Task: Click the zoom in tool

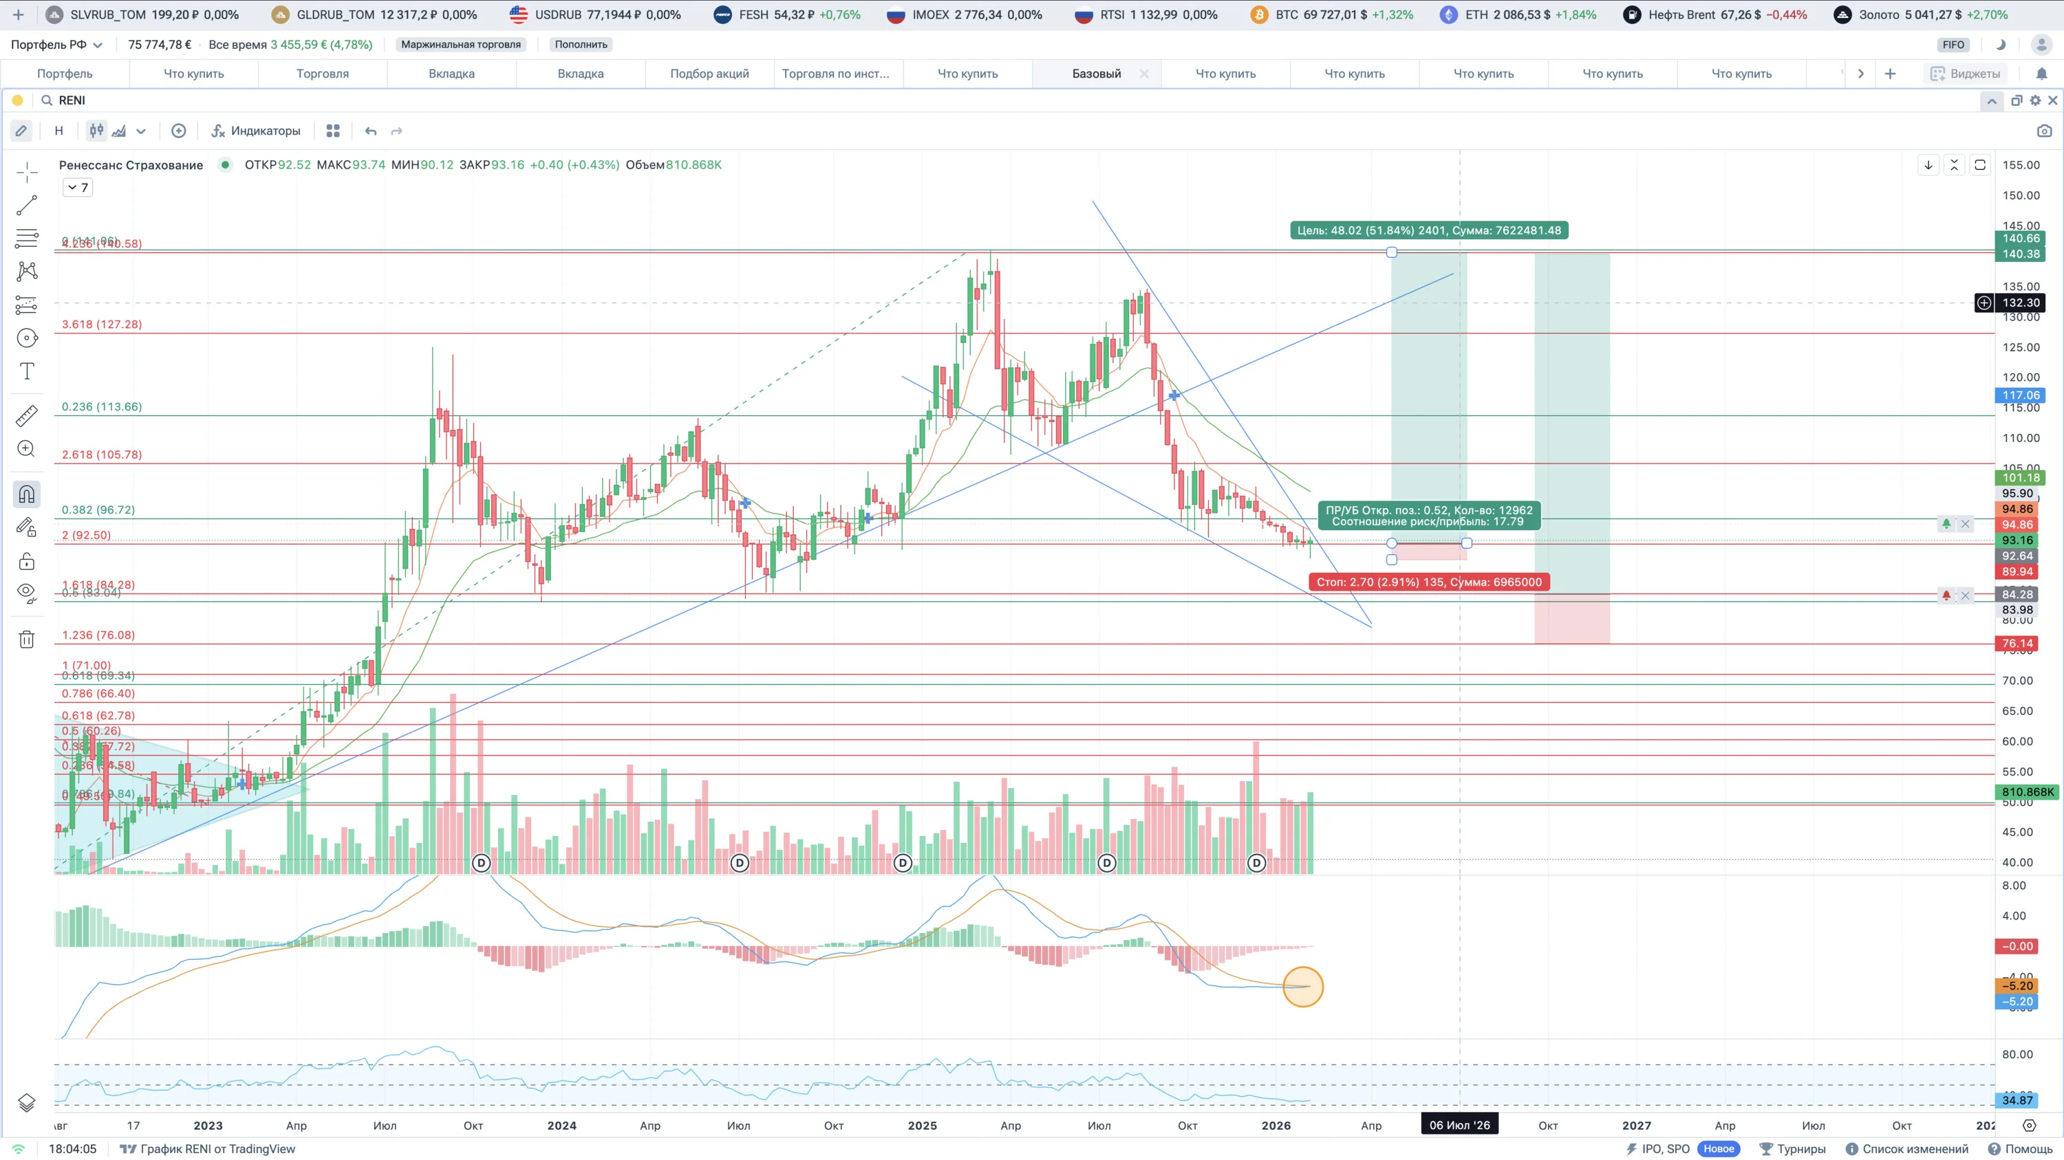Action: [x=26, y=449]
